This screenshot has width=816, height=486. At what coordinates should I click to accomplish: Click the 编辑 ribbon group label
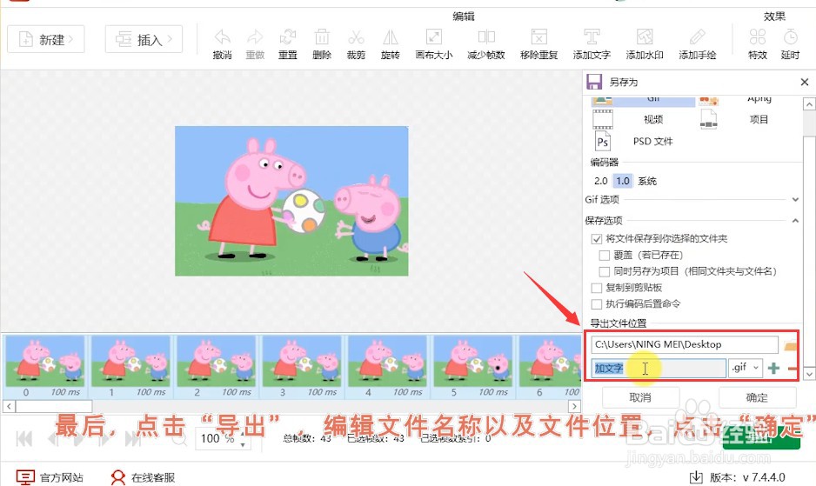pos(463,17)
